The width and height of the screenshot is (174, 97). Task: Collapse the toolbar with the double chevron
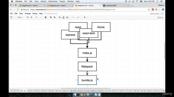point(163,18)
